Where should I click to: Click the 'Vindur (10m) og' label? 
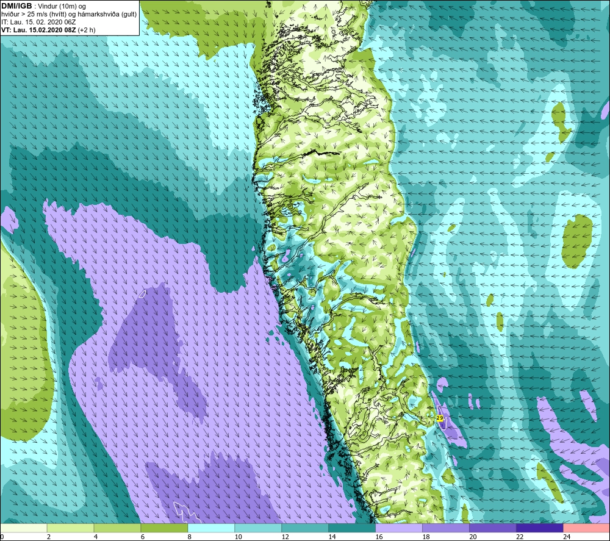[x=62, y=7]
